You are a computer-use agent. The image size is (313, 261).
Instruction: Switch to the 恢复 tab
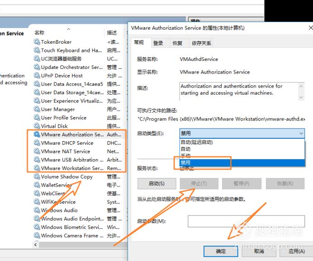coord(177,43)
